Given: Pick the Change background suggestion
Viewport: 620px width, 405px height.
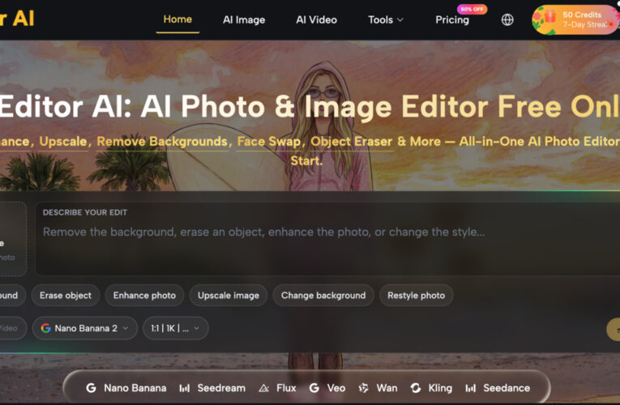Looking at the screenshot, I should [323, 295].
